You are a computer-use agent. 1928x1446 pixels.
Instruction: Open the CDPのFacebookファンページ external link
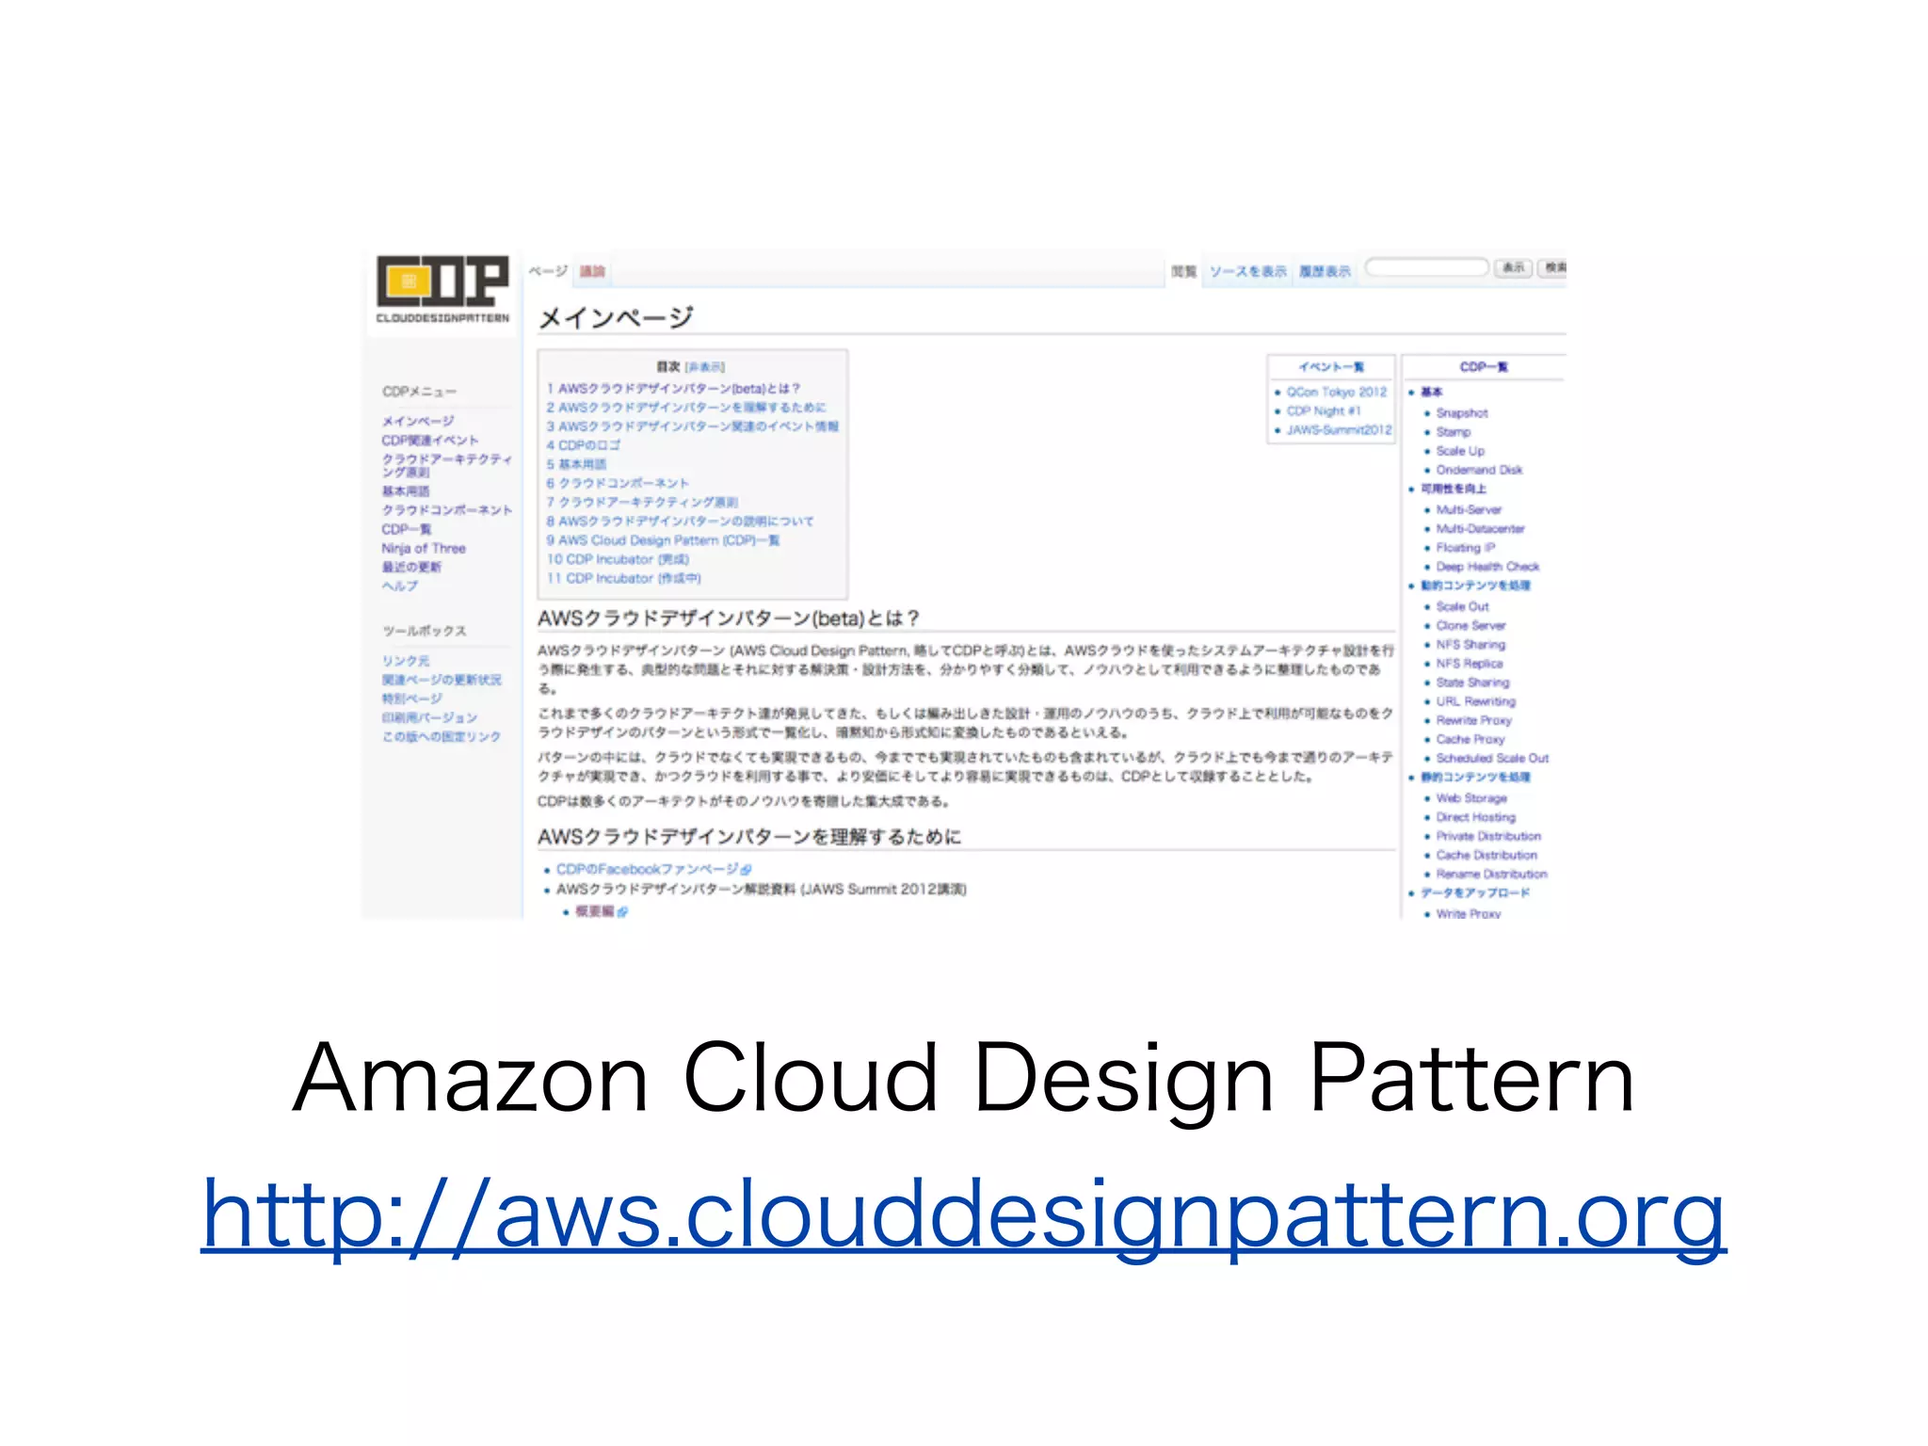click(653, 869)
